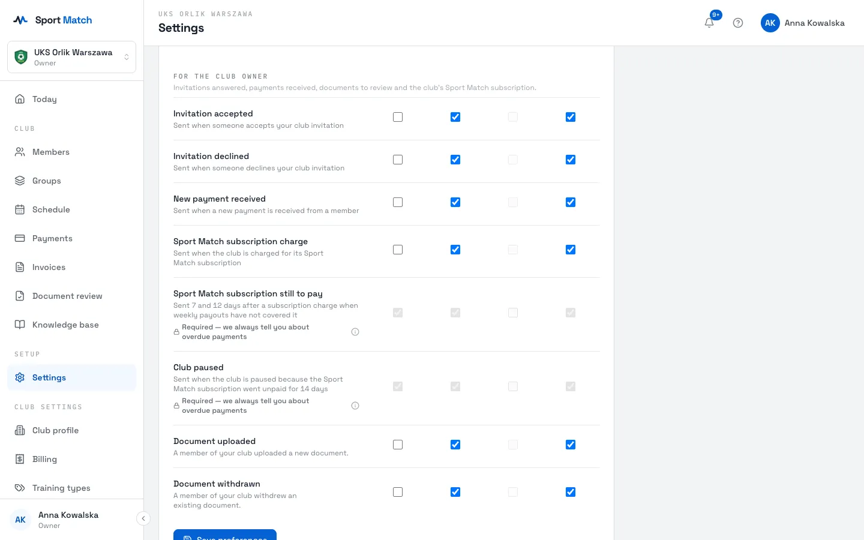Viewport: 864px width, 540px height.
Task: Check the leftmost checkbox for Document withdrawn
Action: (398, 492)
